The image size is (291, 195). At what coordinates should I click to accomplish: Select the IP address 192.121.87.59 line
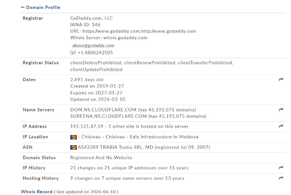[129, 126]
